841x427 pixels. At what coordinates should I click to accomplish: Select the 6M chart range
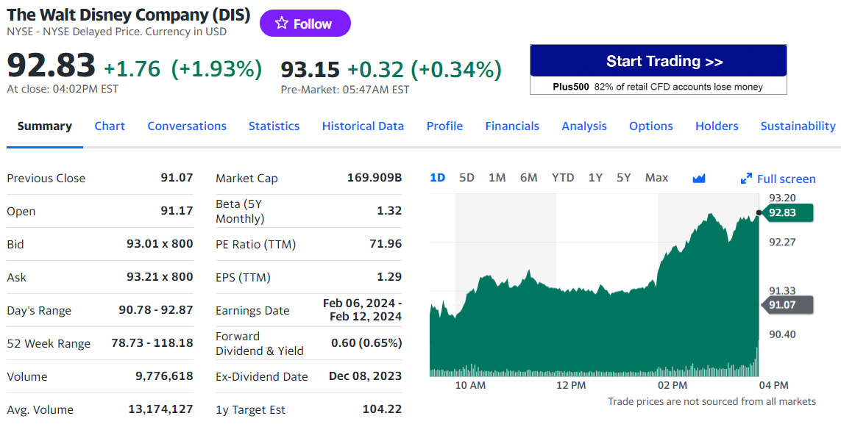click(528, 177)
